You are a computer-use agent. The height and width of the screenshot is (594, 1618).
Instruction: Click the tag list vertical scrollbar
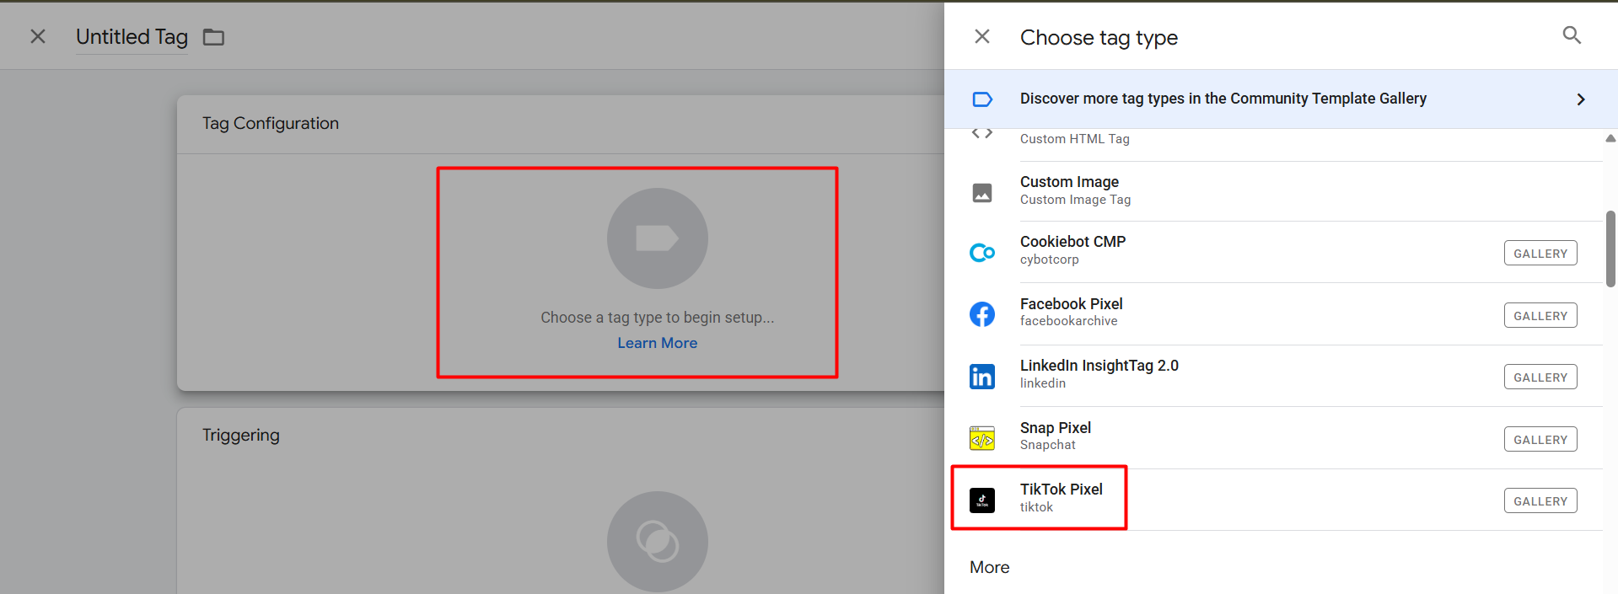point(1610,249)
